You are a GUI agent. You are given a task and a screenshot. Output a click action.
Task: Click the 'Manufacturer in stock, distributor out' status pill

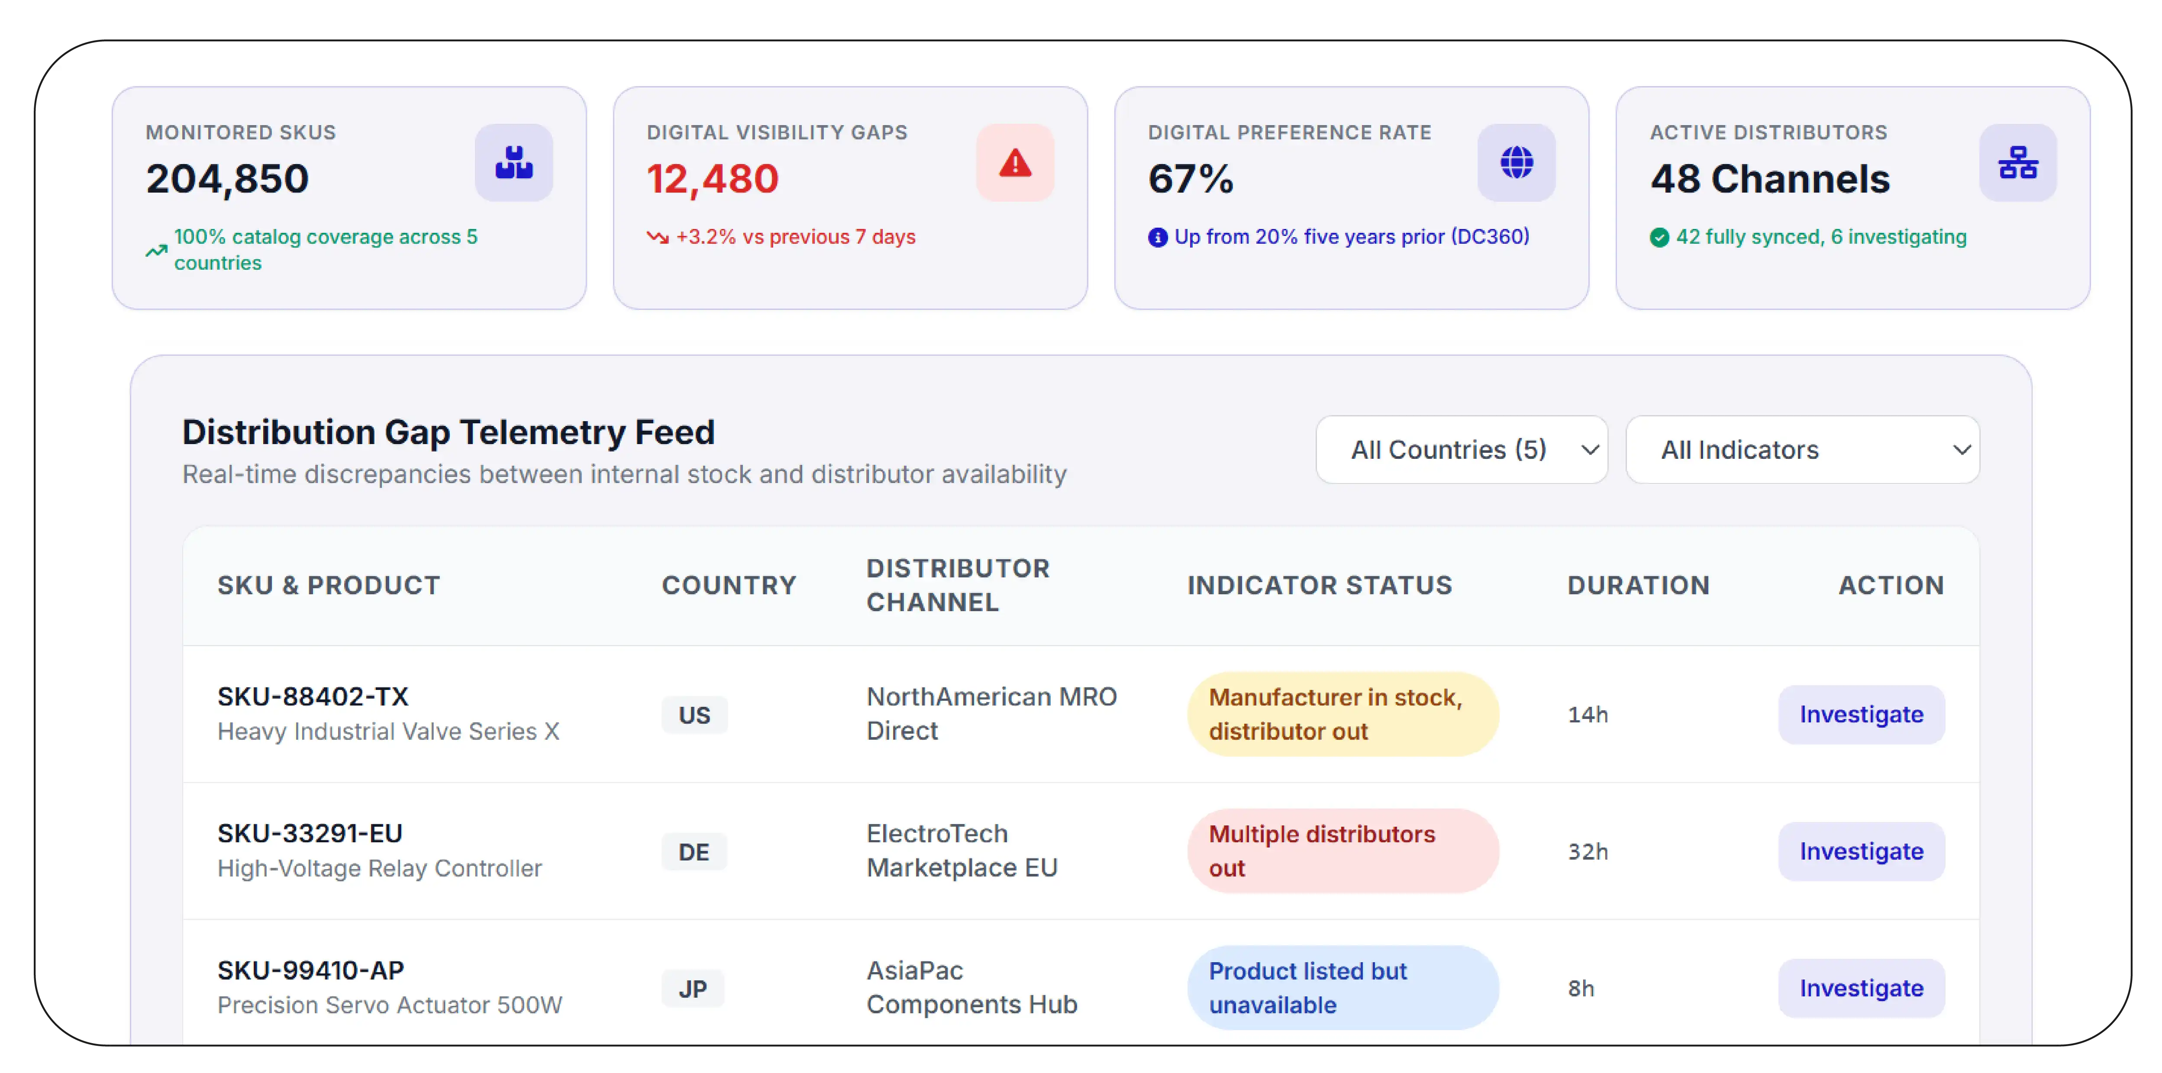(1343, 714)
